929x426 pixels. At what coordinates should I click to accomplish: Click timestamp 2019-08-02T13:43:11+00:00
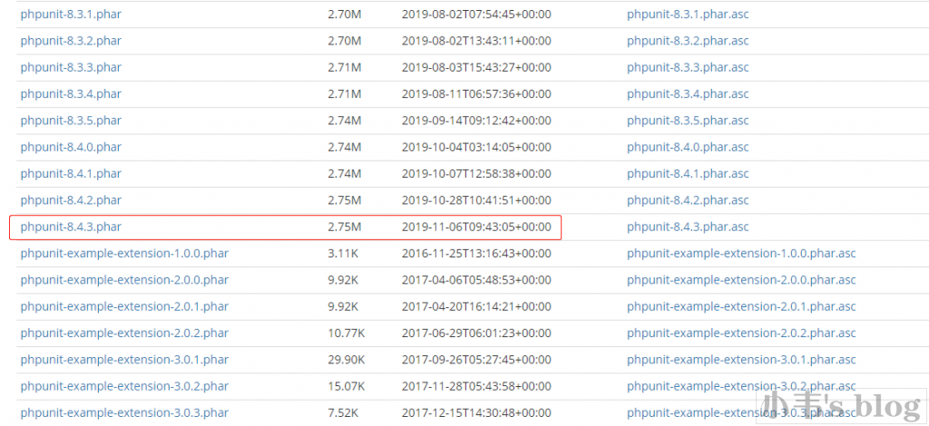476,41
